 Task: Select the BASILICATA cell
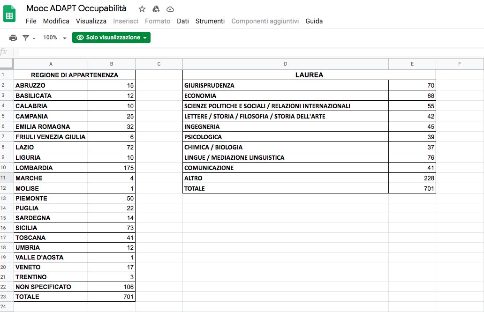click(x=51, y=96)
